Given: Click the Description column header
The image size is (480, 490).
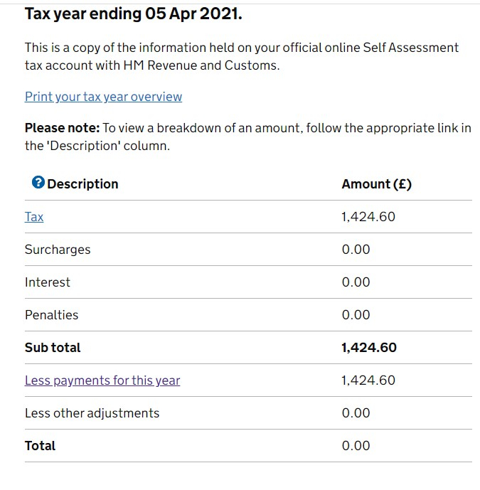Looking at the screenshot, I should 82,184.
